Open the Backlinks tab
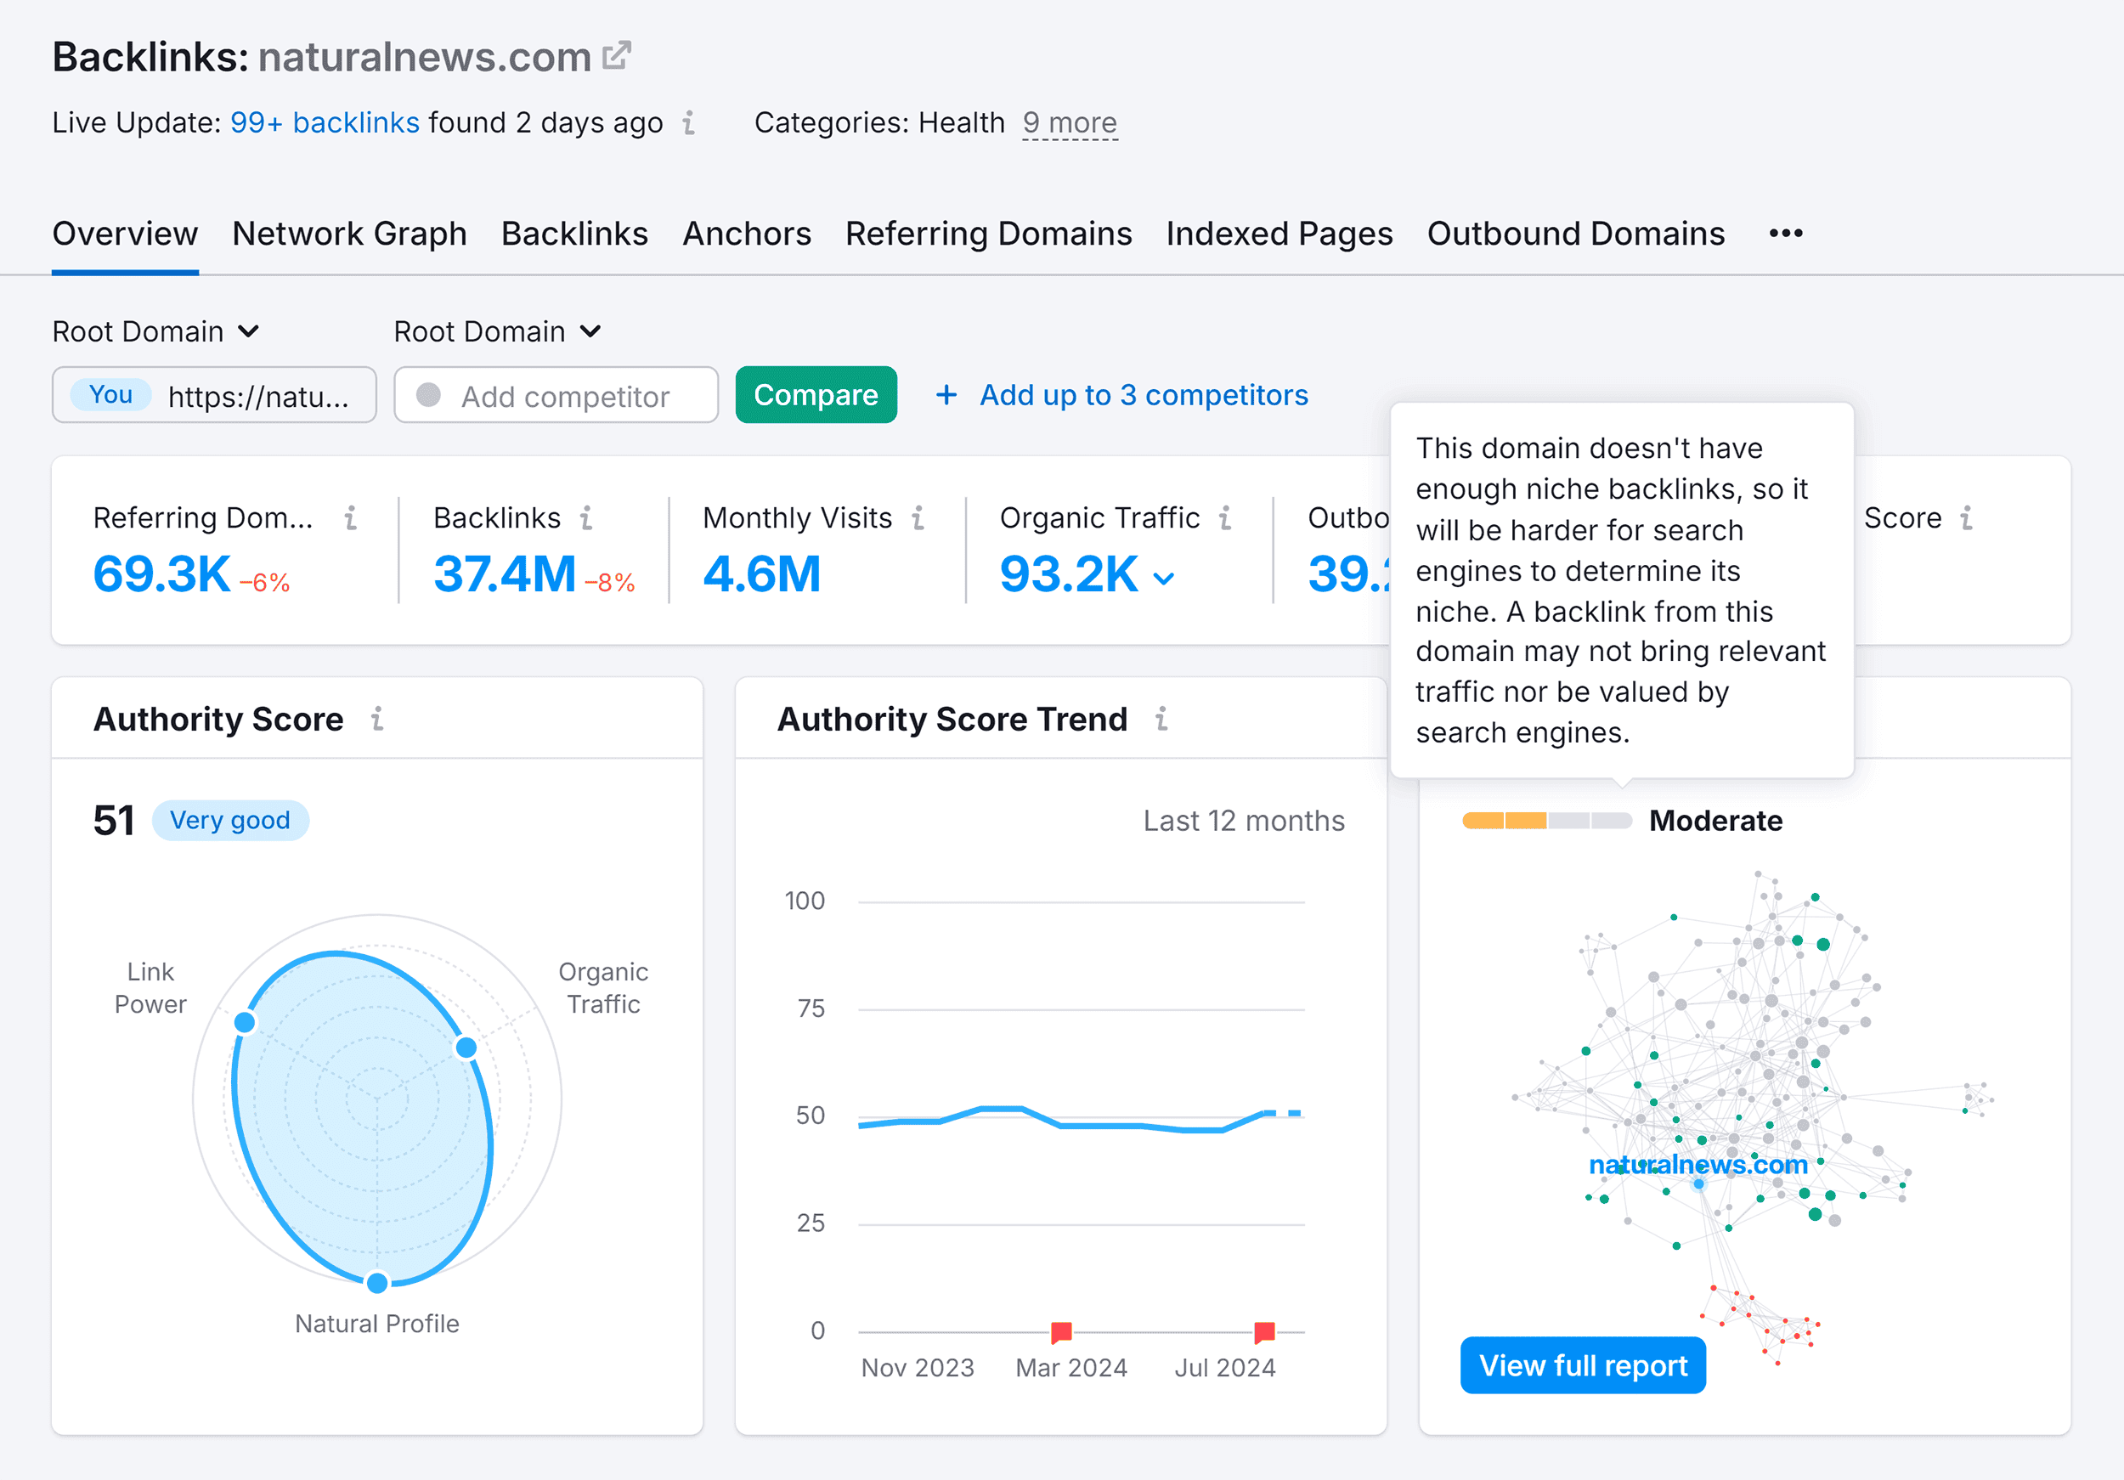2124x1480 pixels. [574, 234]
